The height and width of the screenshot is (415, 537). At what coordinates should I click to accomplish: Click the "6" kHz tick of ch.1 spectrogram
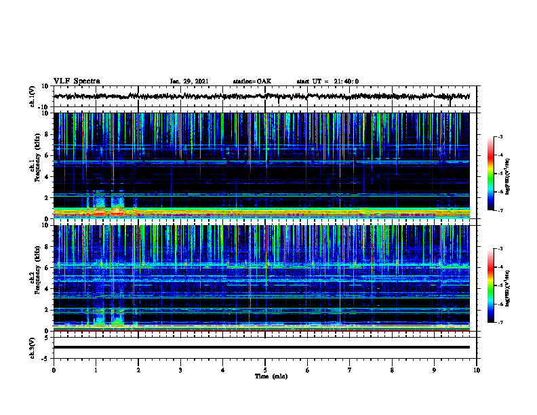point(47,156)
